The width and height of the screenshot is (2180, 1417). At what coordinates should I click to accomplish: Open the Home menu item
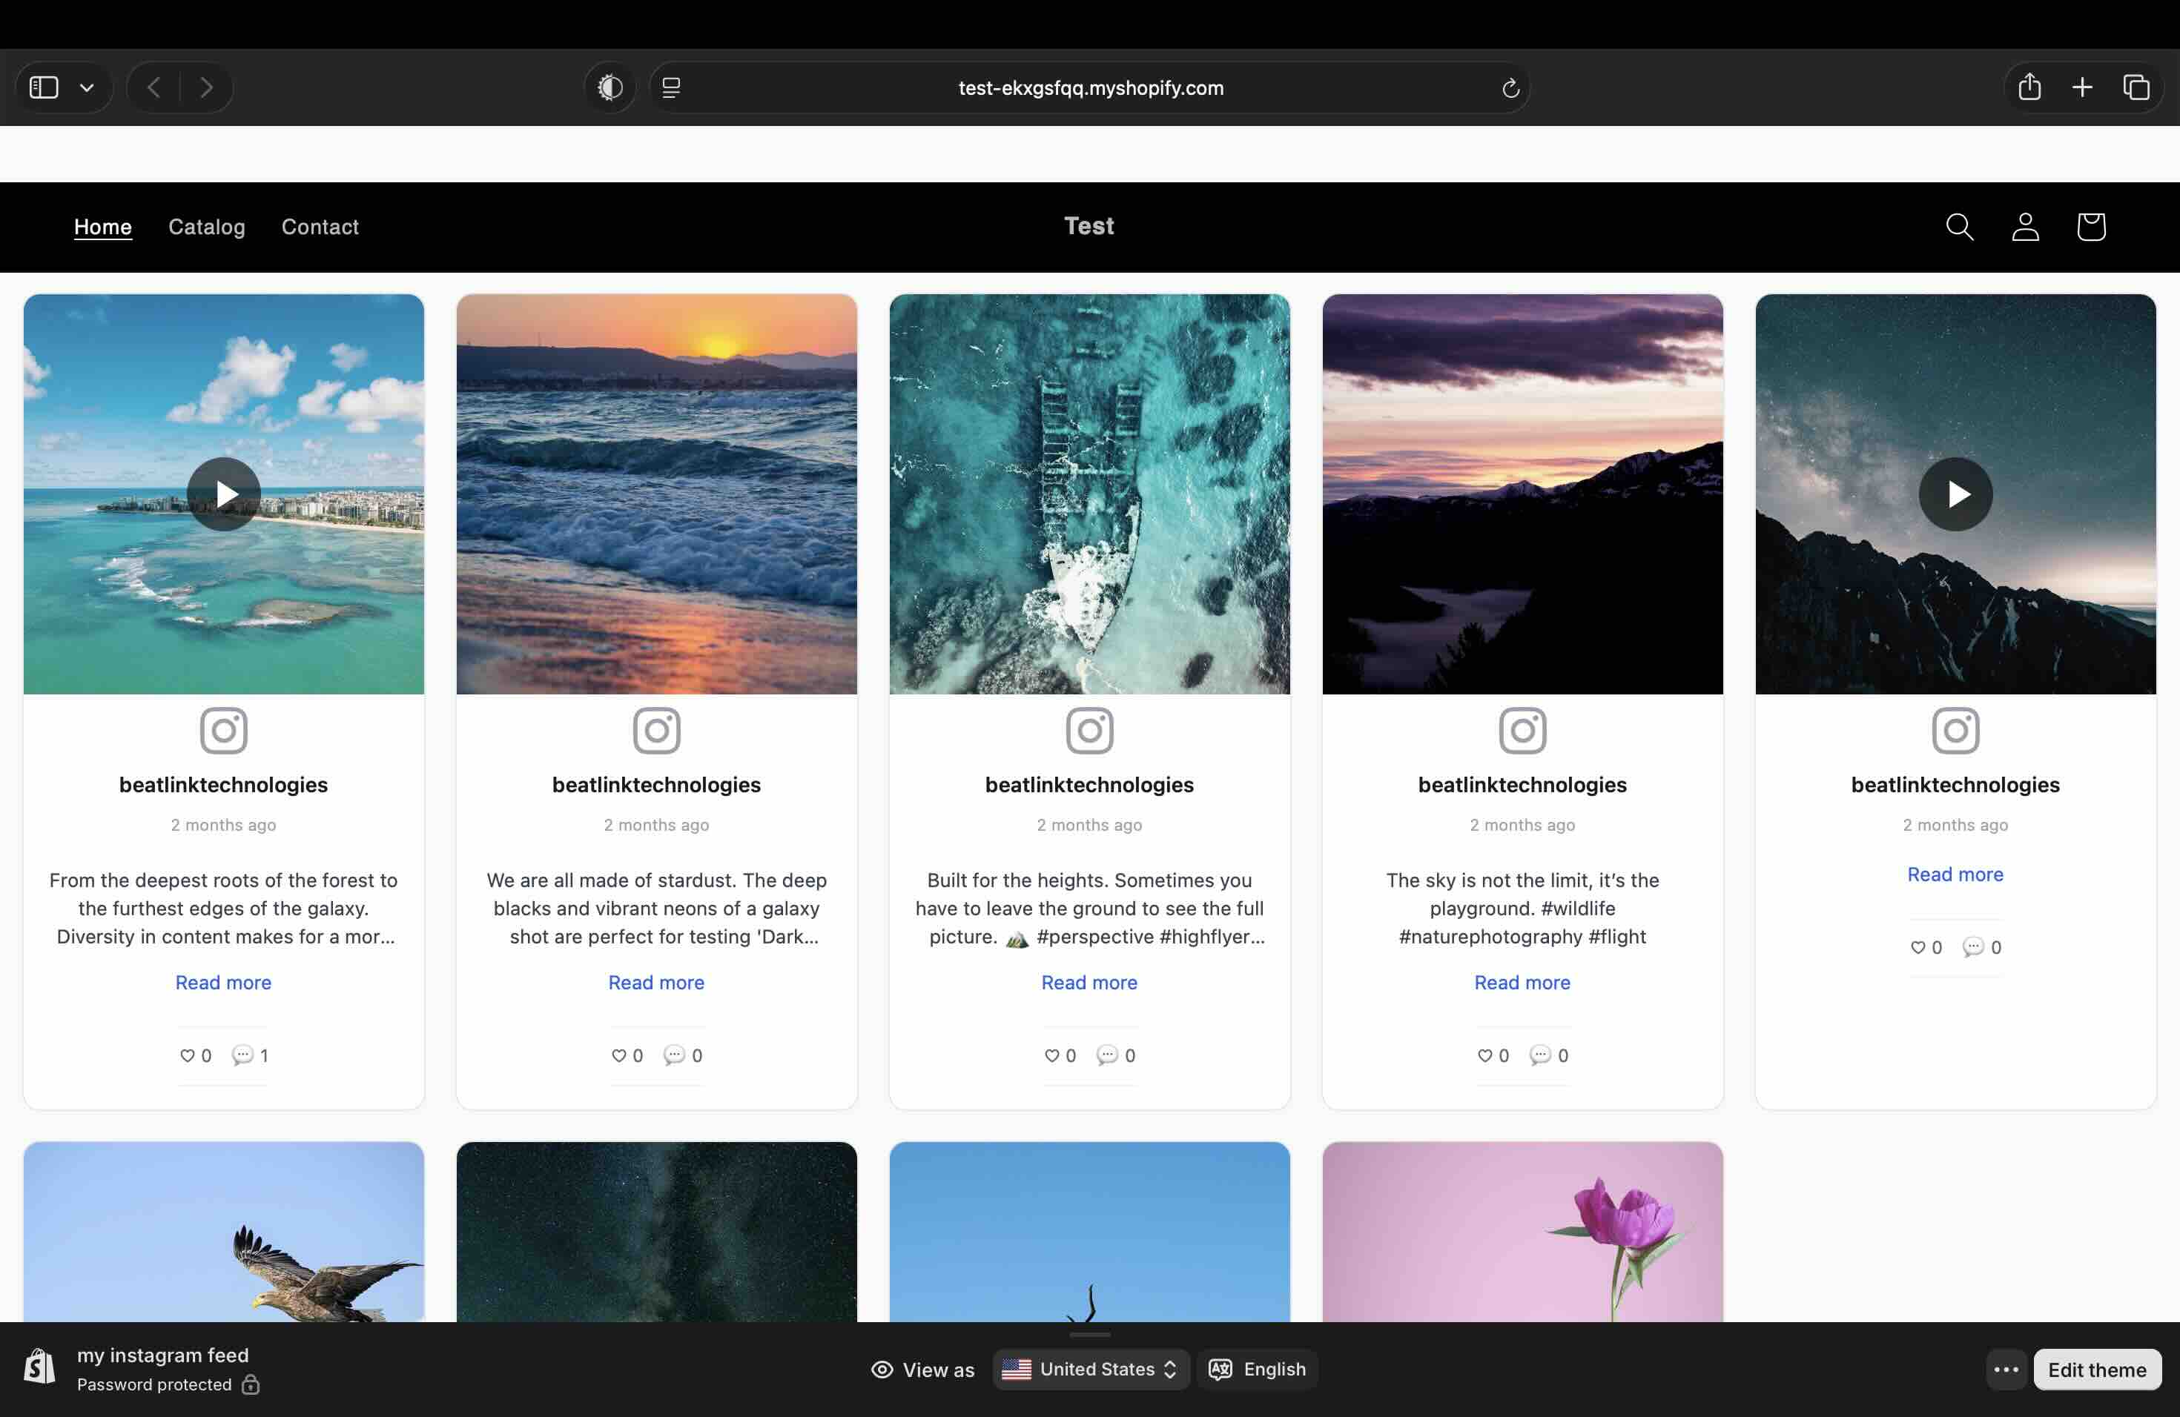[x=102, y=227]
